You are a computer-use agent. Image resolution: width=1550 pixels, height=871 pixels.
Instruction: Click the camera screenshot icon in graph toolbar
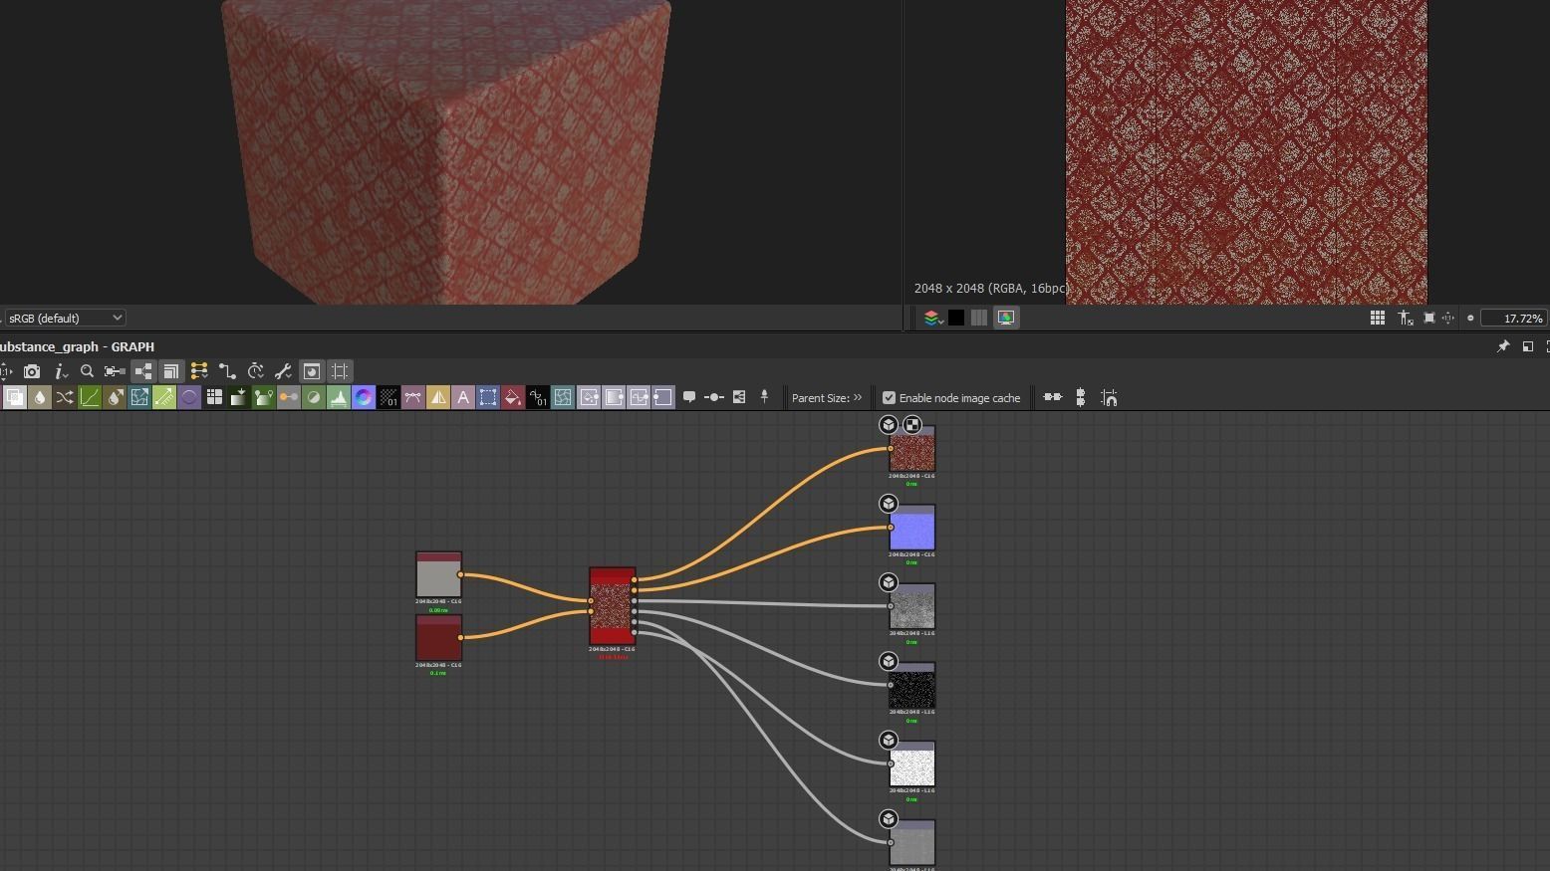pyautogui.click(x=32, y=371)
